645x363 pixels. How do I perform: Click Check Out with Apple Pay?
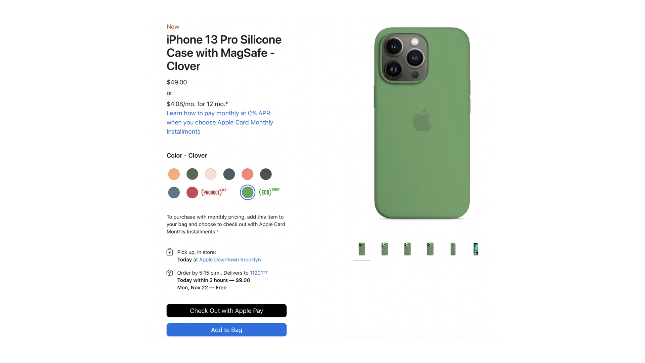tap(226, 311)
